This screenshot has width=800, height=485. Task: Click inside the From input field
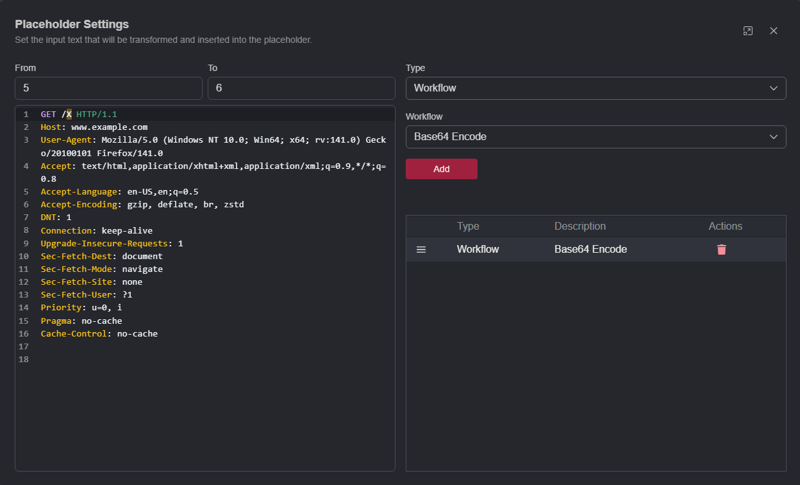point(108,88)
